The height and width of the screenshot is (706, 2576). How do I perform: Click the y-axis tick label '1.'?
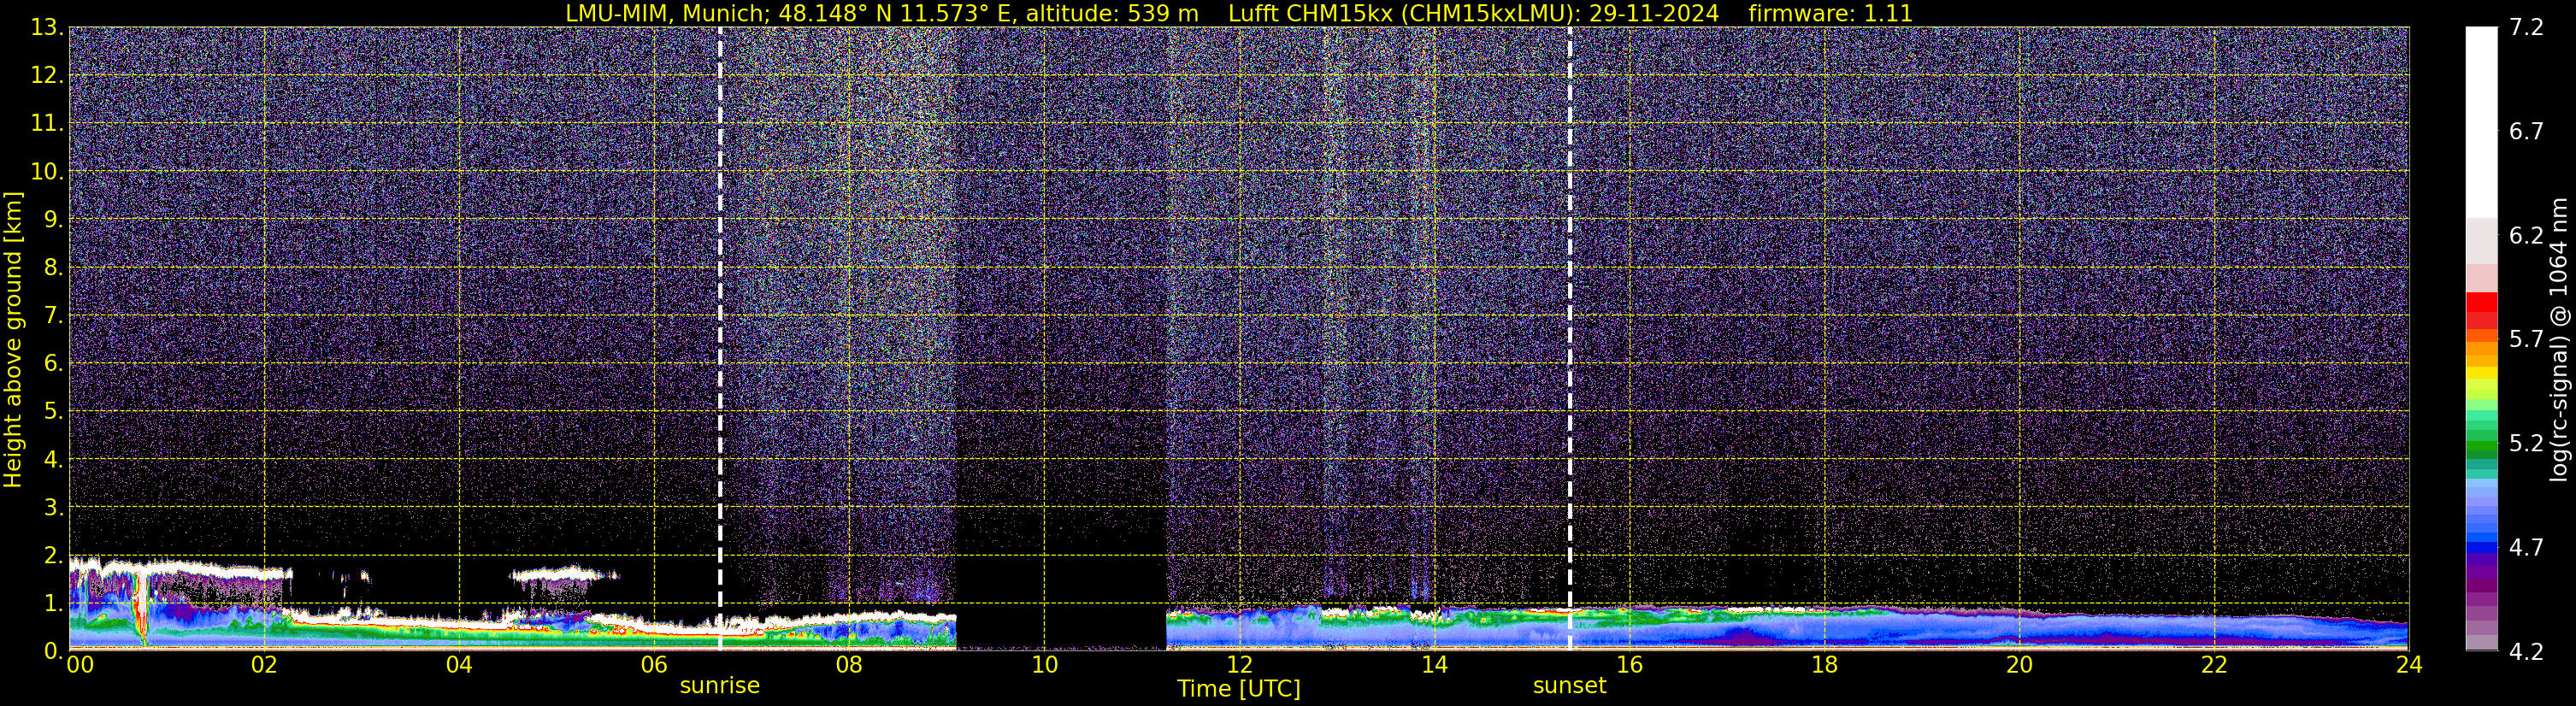pyautogui.click(x=53, y=603)
